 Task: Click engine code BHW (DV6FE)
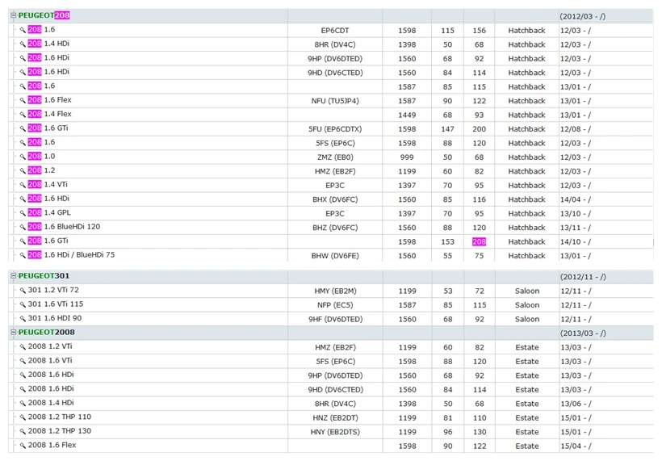[335, 255]
